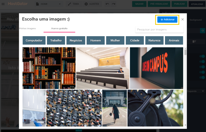Select the Acervo gratuito tab
Image resolution: width=206 pixels, height=132 pixels.
[x=59, y=29]
